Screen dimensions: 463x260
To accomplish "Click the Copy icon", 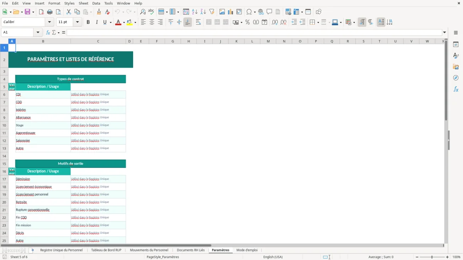I will (x=77, y=12).
